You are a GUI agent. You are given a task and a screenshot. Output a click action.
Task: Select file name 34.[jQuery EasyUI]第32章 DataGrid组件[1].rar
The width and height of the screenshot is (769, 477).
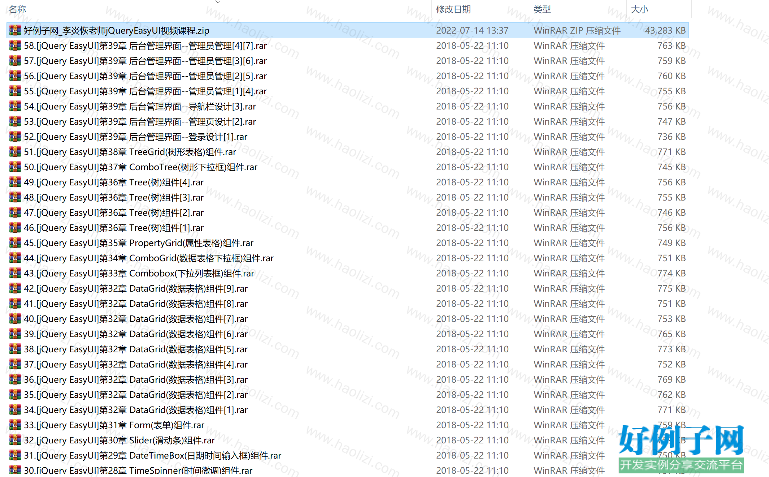tap(136, 410)
